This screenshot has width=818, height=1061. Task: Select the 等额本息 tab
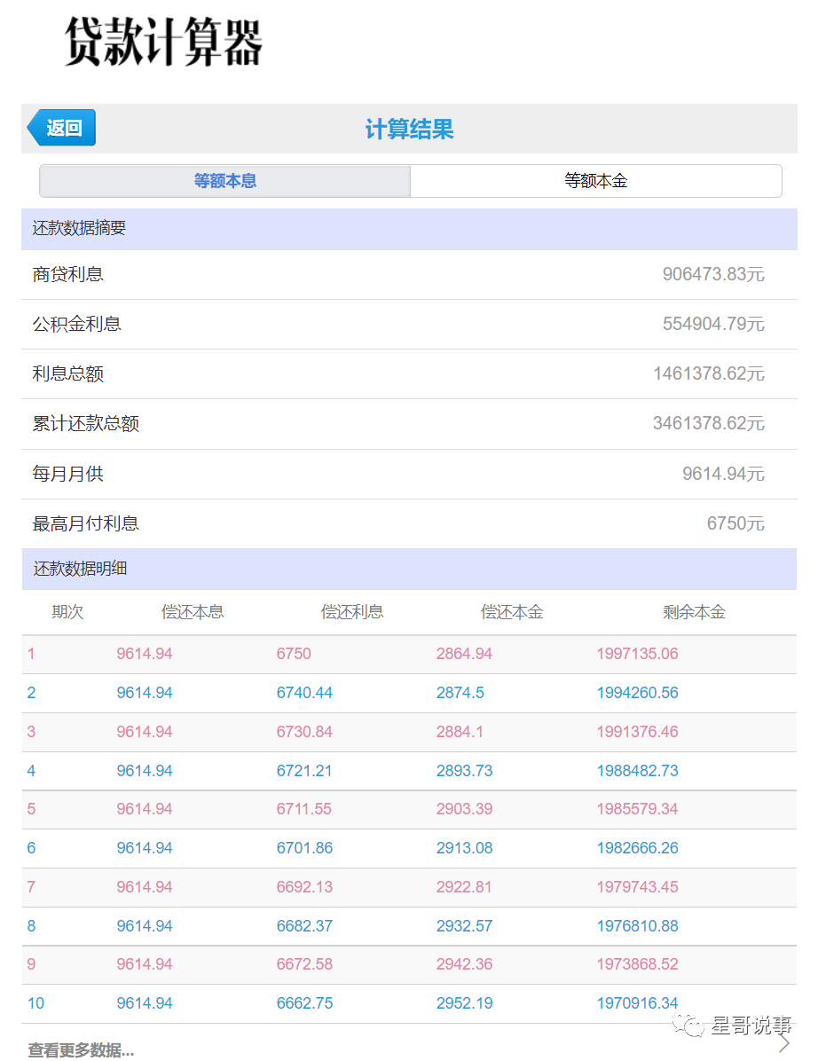(x=224, y=180)
